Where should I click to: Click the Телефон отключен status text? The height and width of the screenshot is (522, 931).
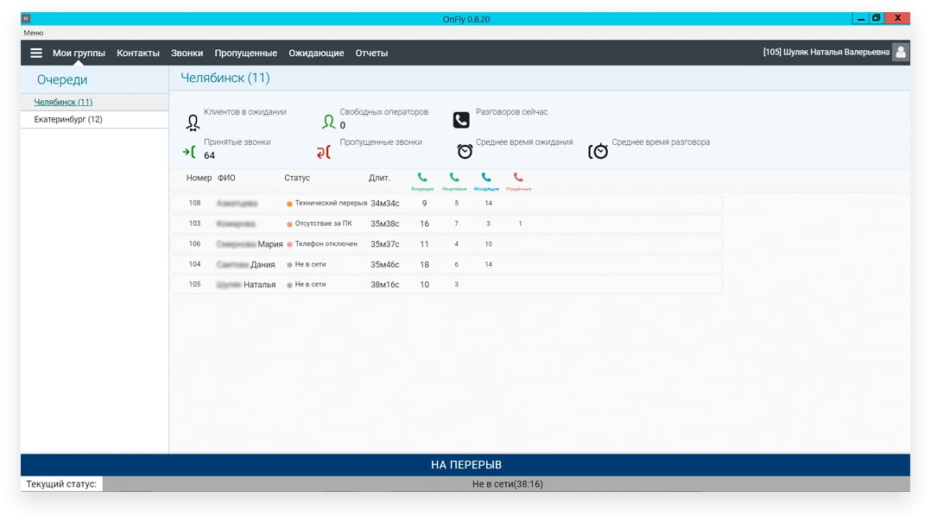pyautogui.click(x=326, y=244)
